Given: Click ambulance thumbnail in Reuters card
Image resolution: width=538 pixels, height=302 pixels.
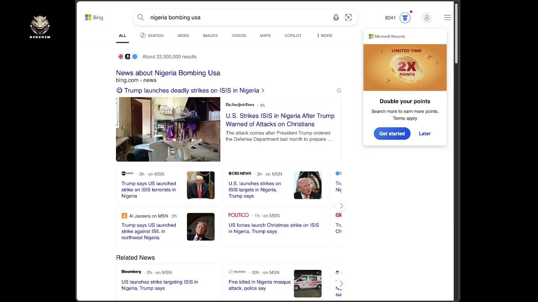Looking at the screenshot, I should point(308,284).
